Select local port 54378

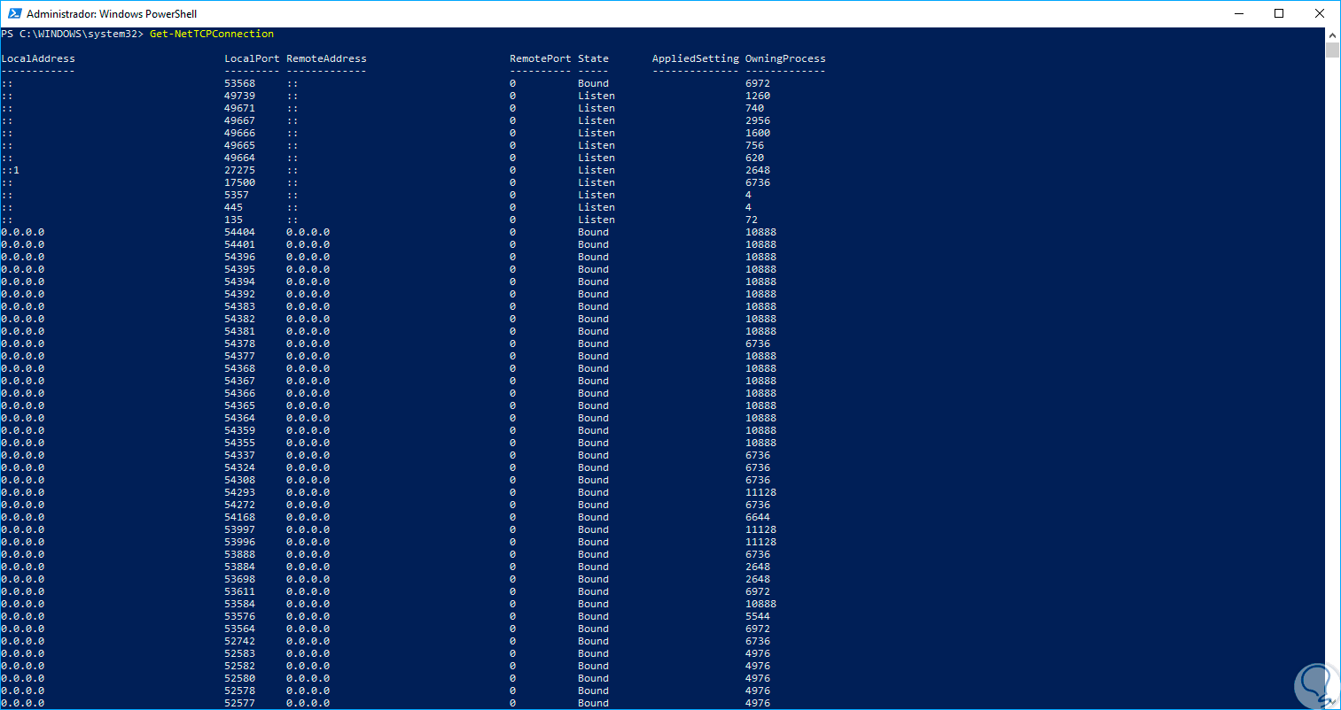(239, 343)
